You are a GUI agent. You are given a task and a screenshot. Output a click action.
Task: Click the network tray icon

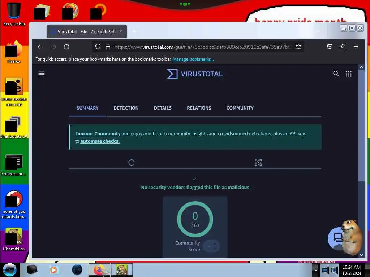pos(326,270)
